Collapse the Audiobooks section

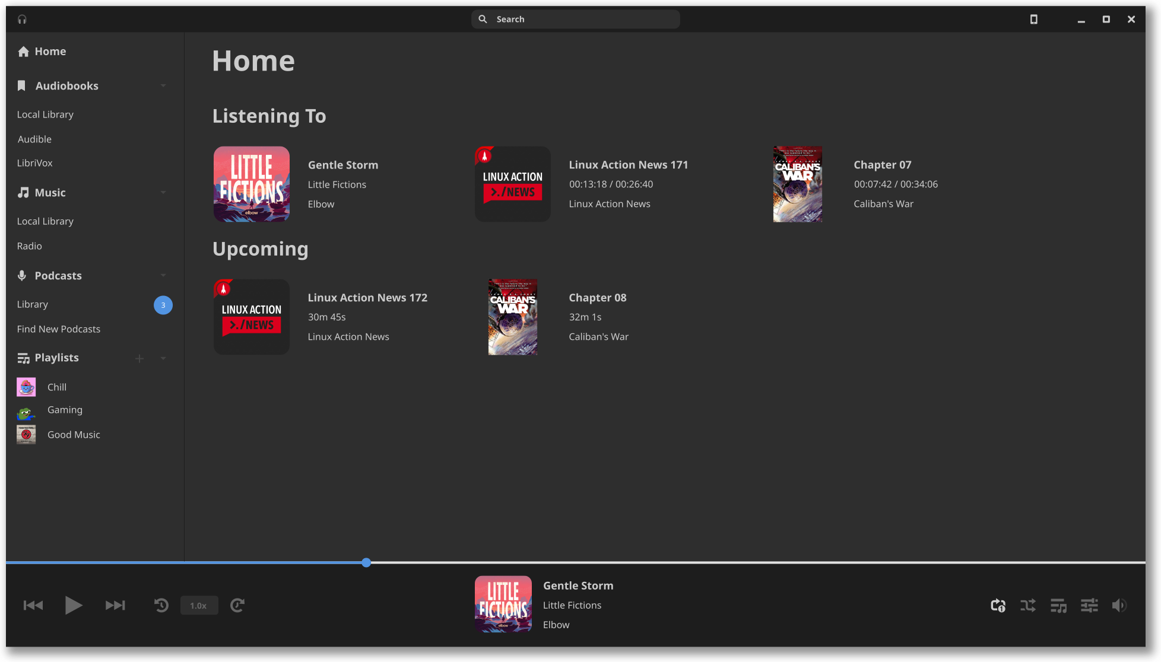(x=163, y=86)
